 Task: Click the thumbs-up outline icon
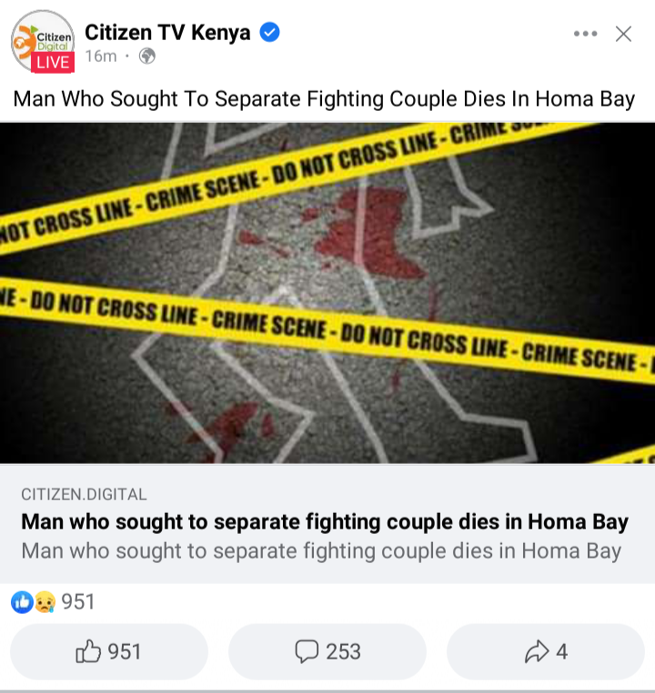click(88, 651)
